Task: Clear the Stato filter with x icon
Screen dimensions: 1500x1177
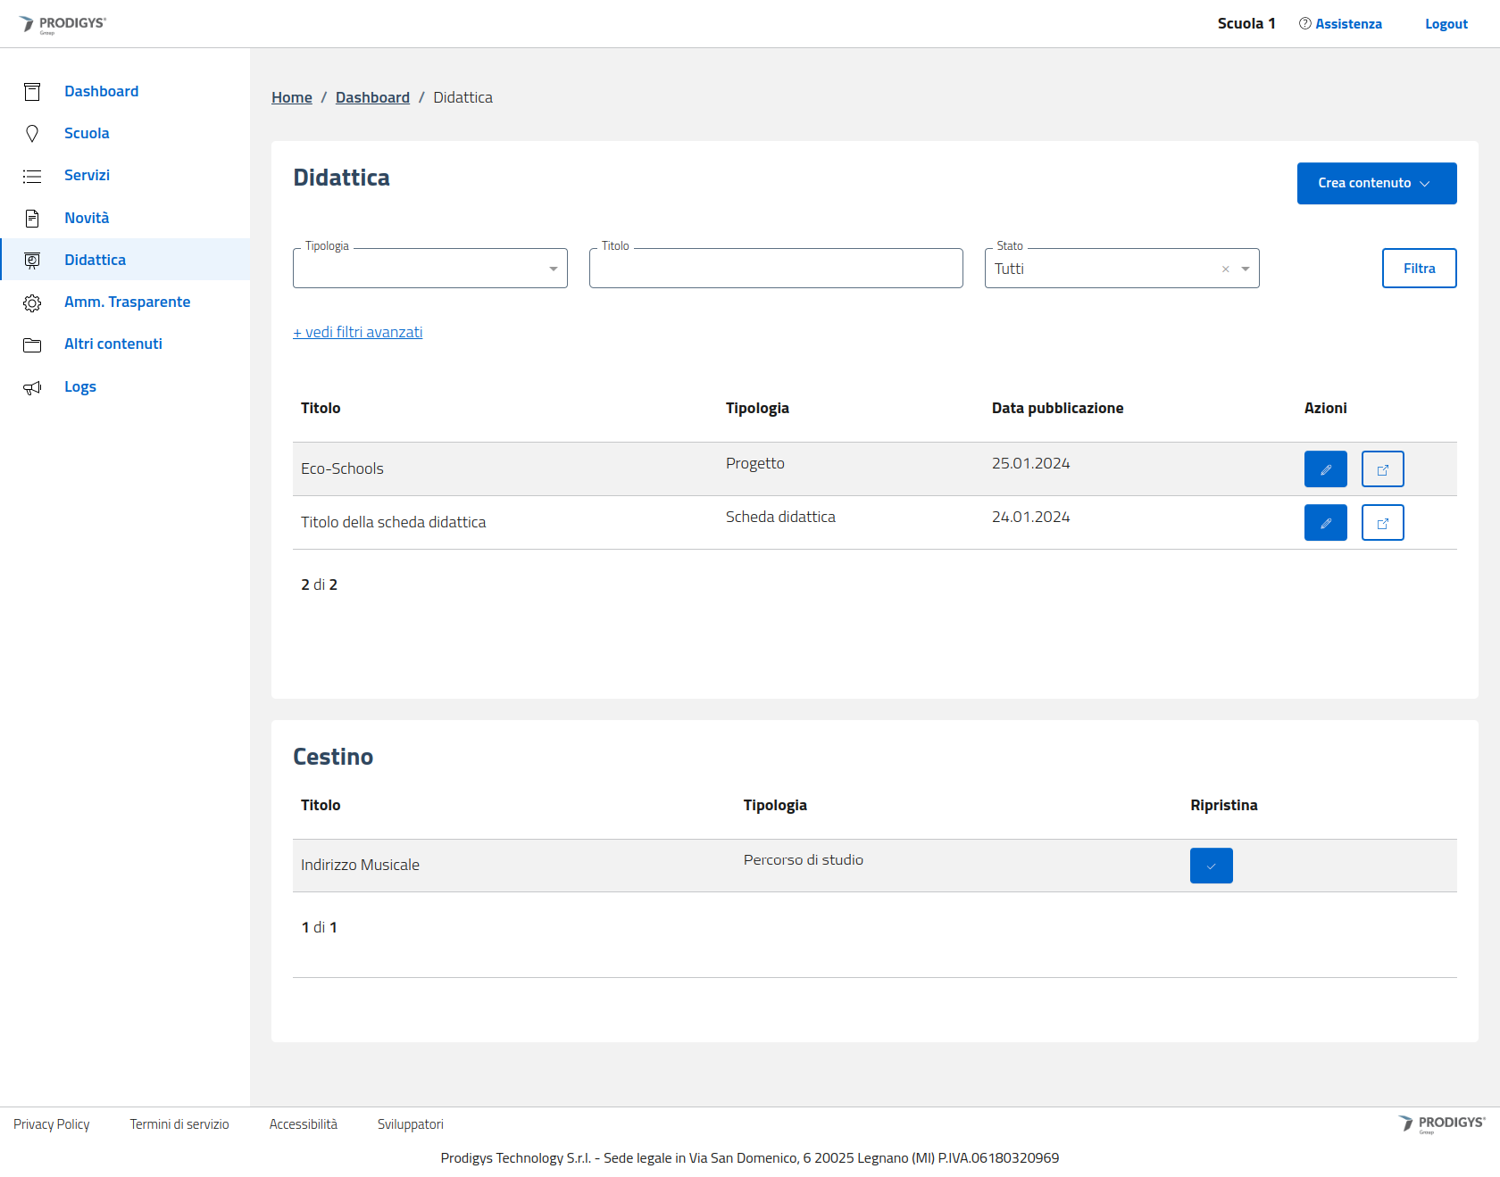Action: point(1225,269)
